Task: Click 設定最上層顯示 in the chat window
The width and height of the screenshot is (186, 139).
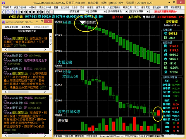Action: 41,27
